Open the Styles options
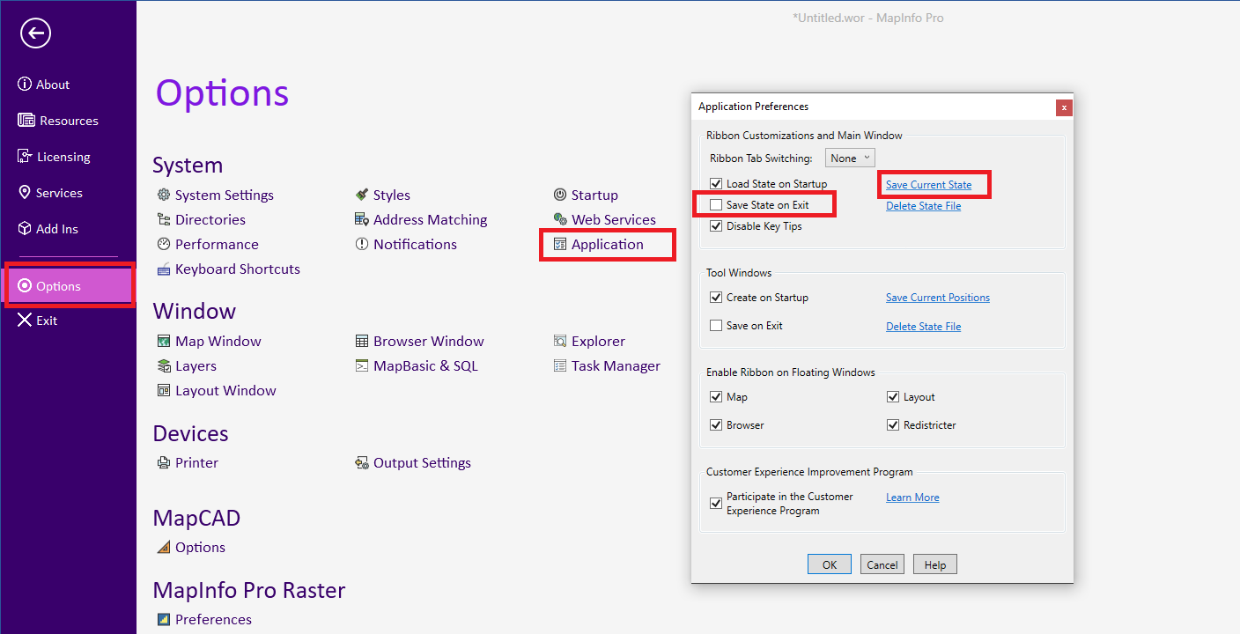Viewport: 1240px width, 634px height. pyautogui.click(x=382, y=195)
